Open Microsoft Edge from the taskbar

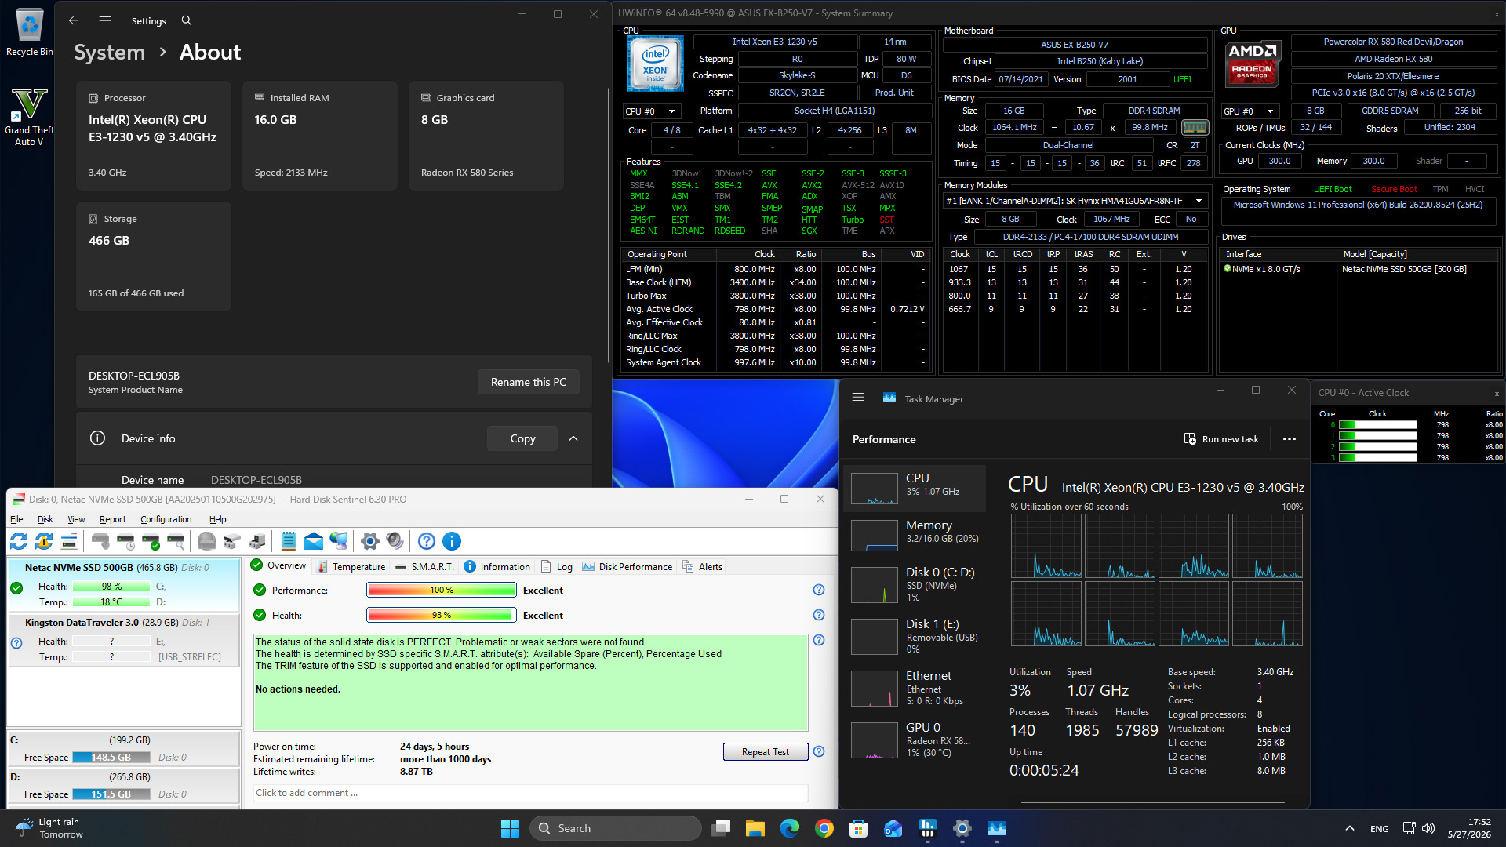click(x=790, y=828)
